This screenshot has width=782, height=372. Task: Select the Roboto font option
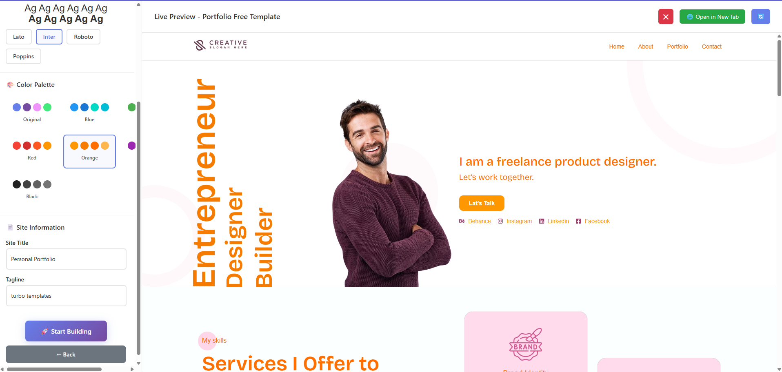point(84,37)
